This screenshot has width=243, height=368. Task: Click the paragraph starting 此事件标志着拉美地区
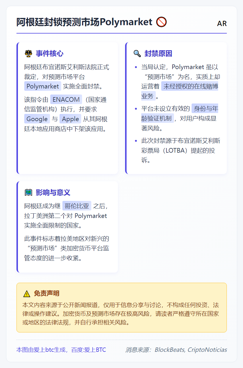(67, 248)
